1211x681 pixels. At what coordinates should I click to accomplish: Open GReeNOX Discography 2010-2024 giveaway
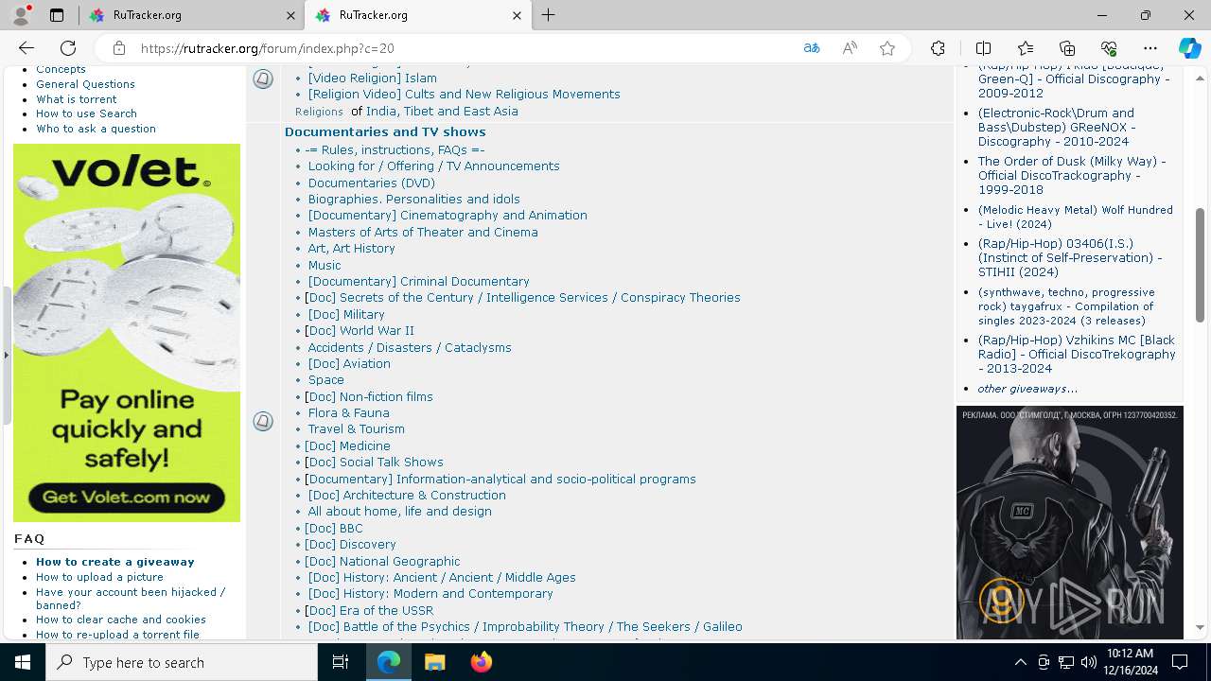[1057, 128]
